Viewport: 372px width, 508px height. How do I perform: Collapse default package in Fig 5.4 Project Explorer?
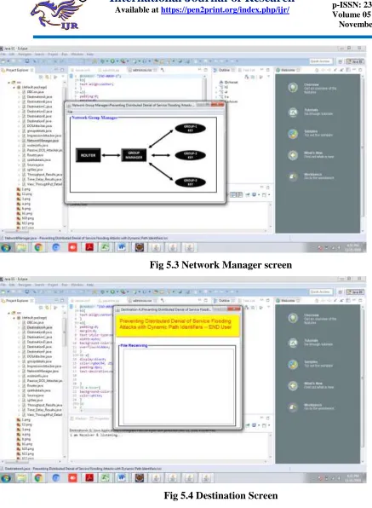[x=14, y=318]
